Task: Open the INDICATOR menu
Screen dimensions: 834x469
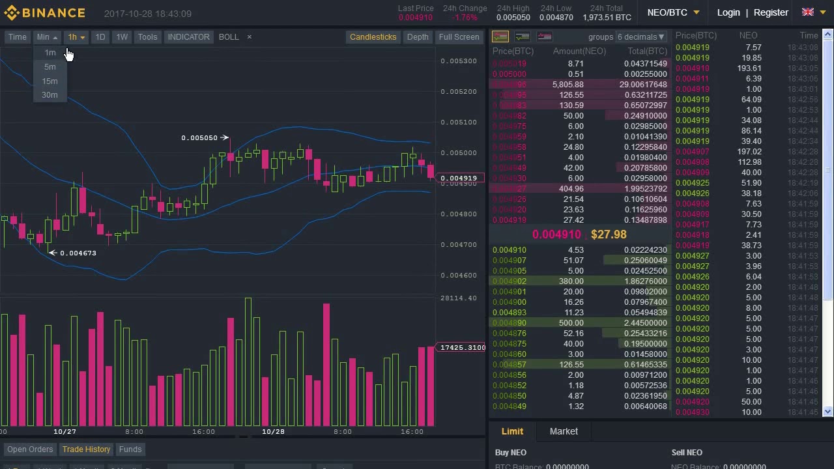Action: pyautogui.click(x=188, y=37)
